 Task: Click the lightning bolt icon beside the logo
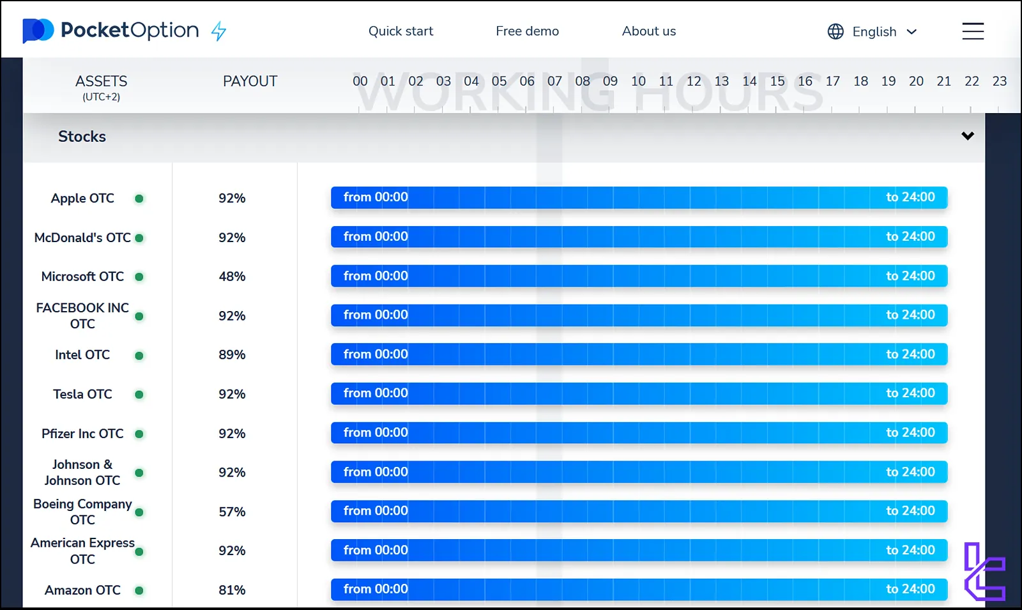point(219,31)
